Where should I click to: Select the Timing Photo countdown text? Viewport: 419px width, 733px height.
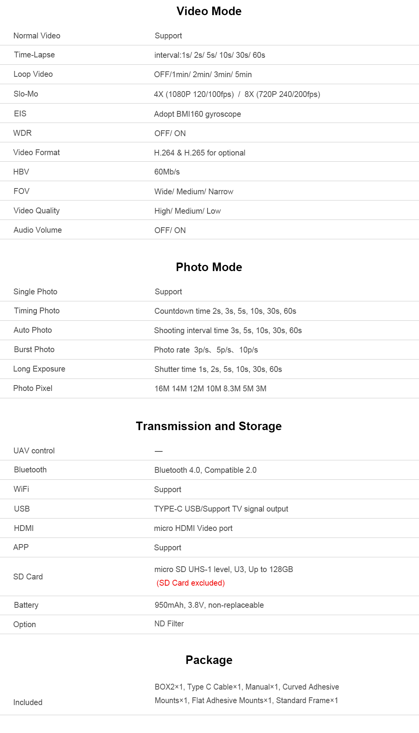pos(225,311)
